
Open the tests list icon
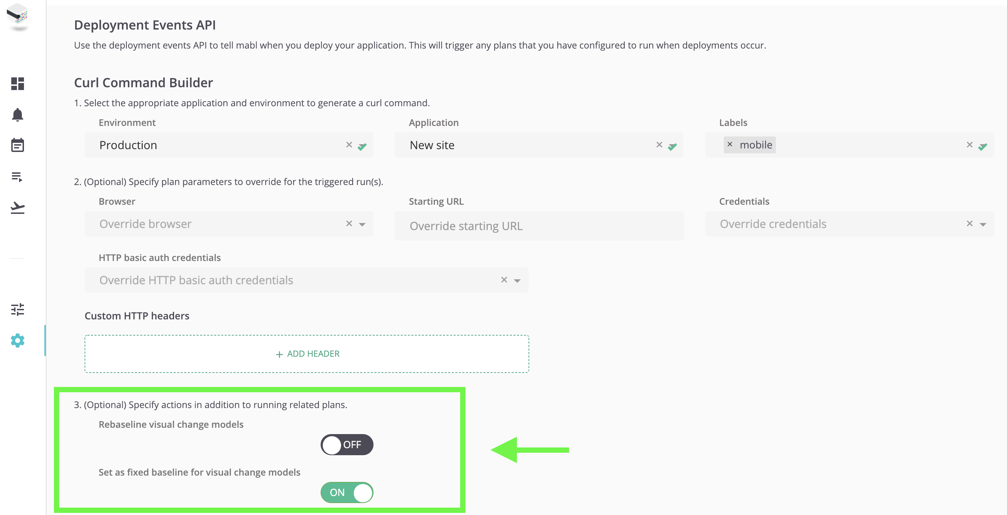tap(17, 177)
